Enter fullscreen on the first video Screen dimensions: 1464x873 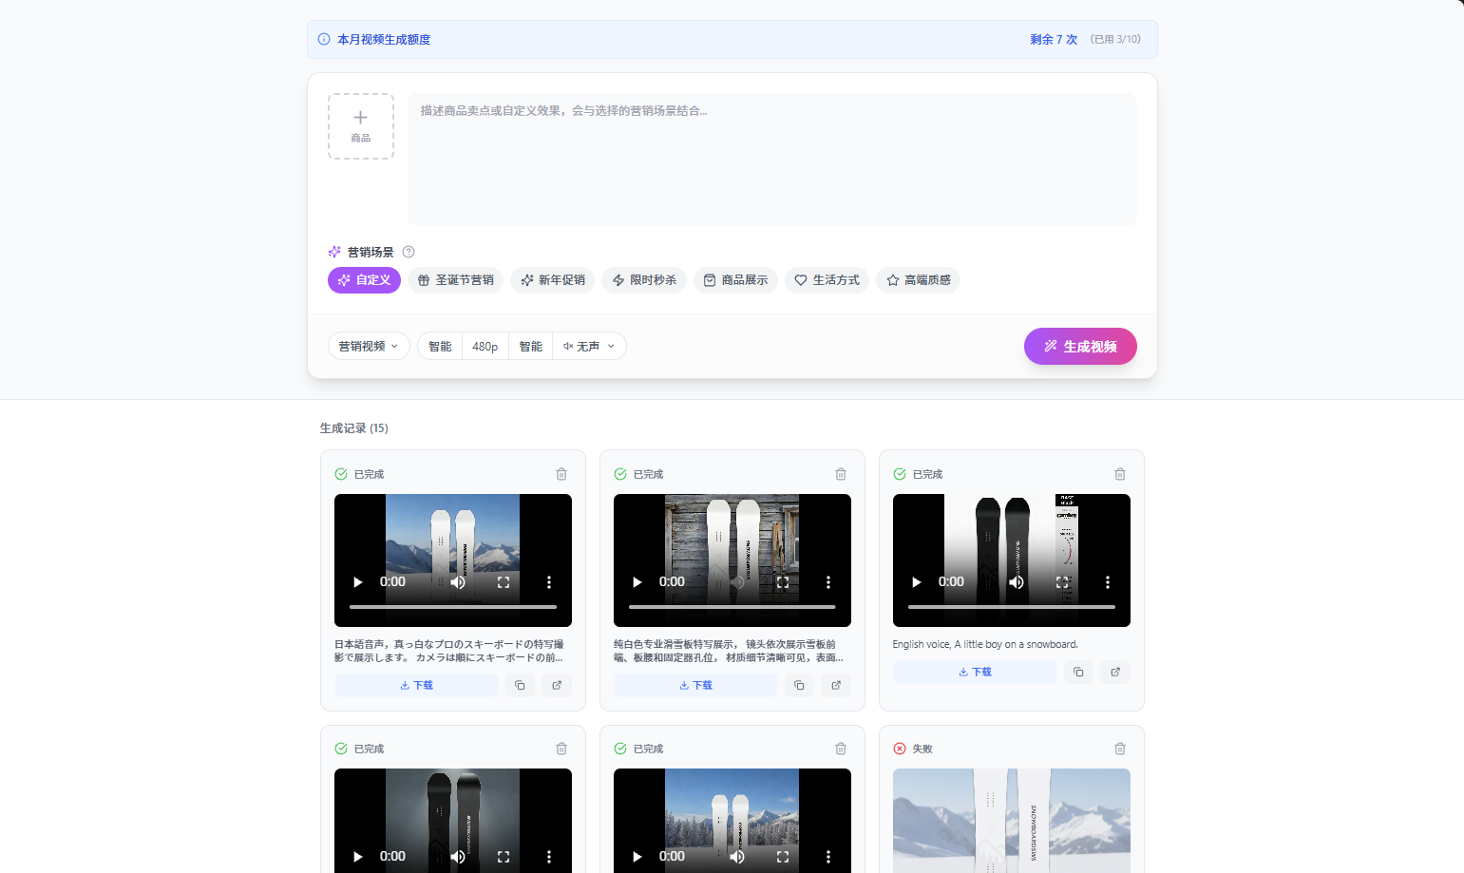click(x=504, y=582)
